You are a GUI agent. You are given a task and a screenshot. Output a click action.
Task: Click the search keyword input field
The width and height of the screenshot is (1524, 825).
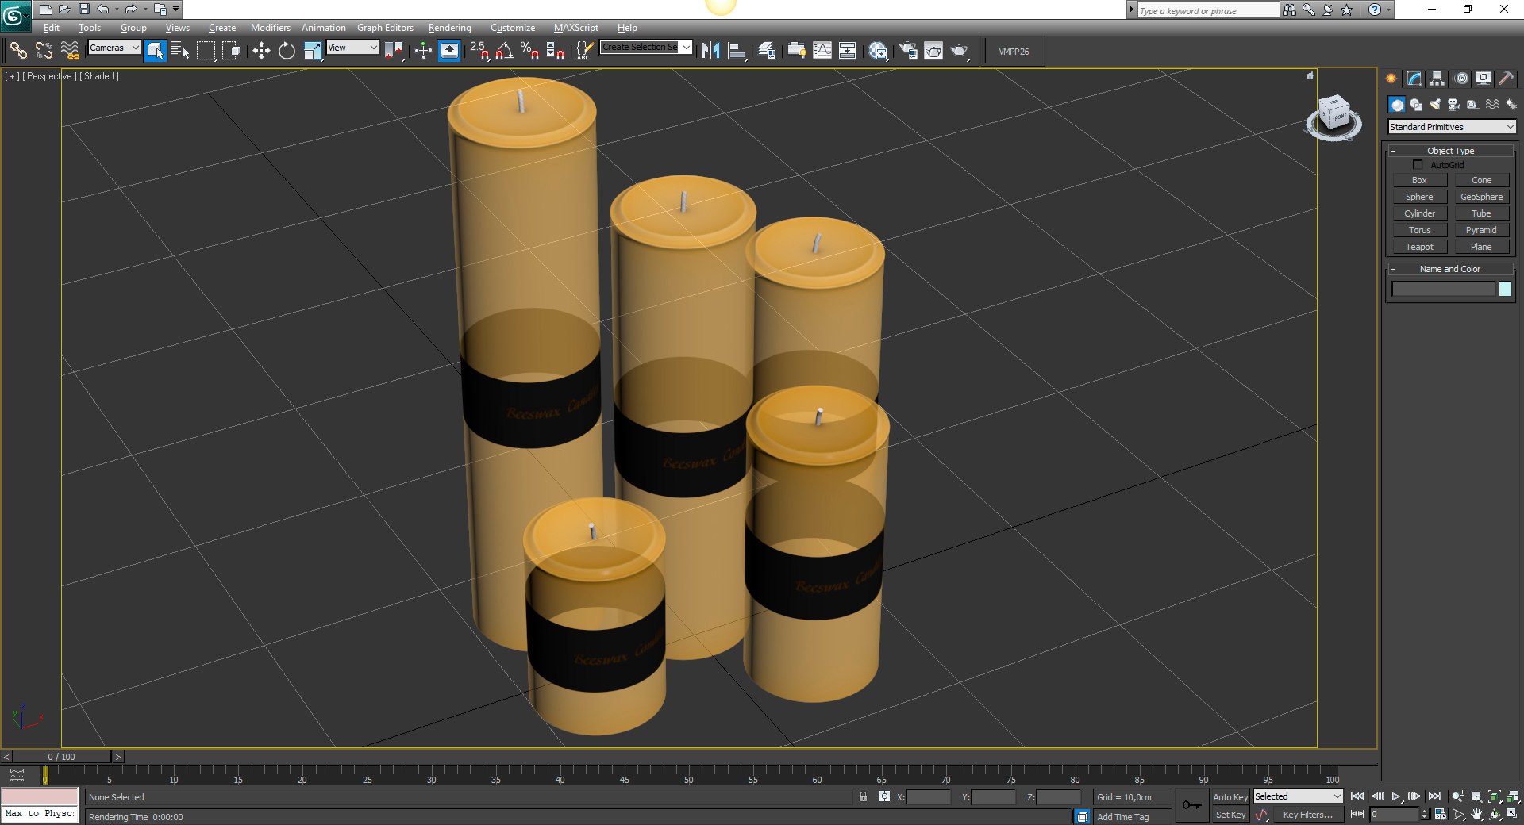coord(1208,10)
